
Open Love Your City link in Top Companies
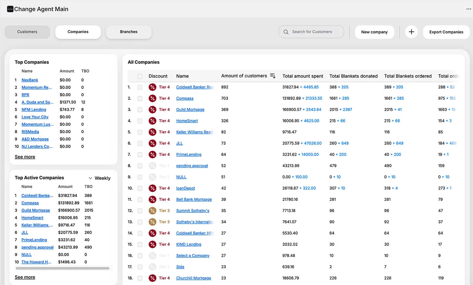(x=35, y=117)
